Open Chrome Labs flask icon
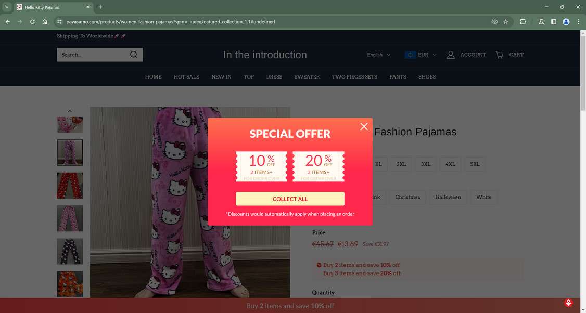 coord(541,22)
